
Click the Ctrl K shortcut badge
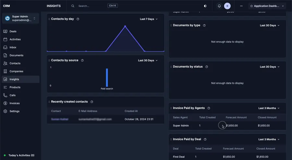pos(113,6)
